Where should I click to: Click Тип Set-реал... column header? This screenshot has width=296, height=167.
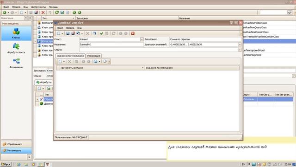click(x=284, y=95)
